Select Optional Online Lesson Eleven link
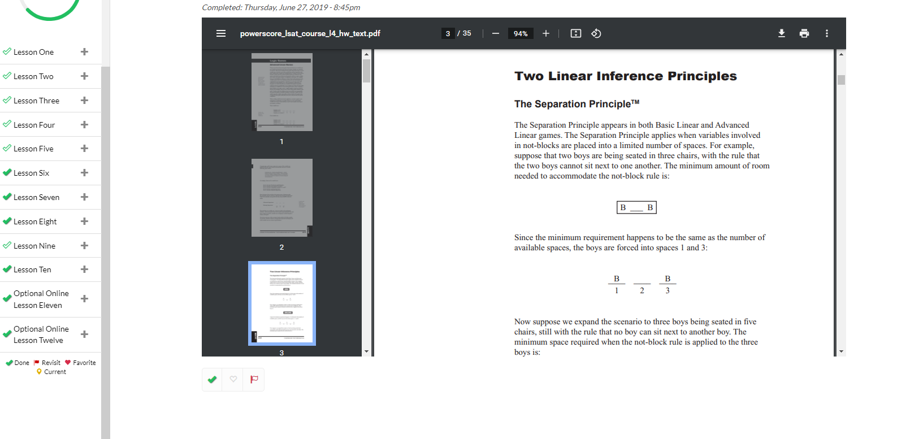Screen dimensions: 923x439 pos(41,299)
